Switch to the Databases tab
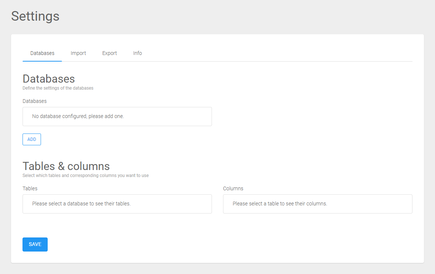This screenshot has height=274, width=435. point(42,53)
